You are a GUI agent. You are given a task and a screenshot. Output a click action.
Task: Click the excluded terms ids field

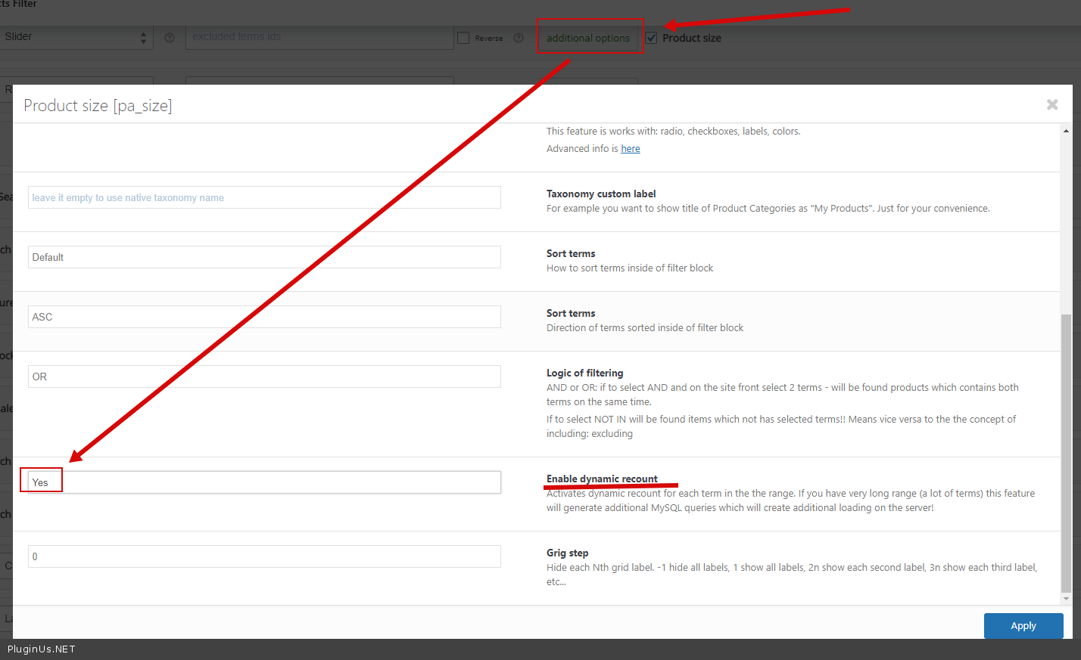(x=319, y=37)
